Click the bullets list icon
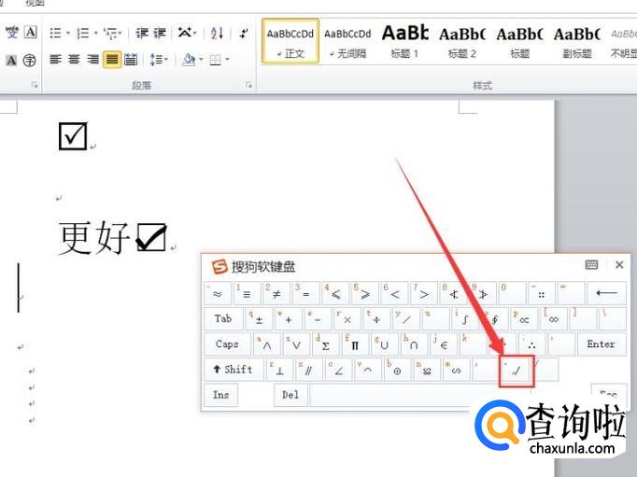 coord(56,33)
